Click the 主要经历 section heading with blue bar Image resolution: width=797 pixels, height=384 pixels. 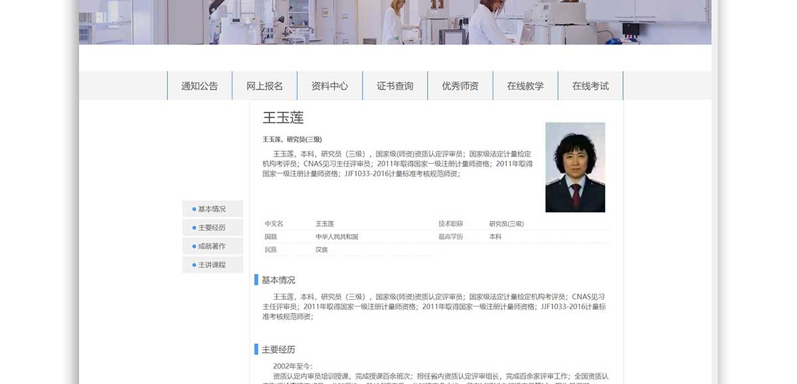(x=278, y=350)
